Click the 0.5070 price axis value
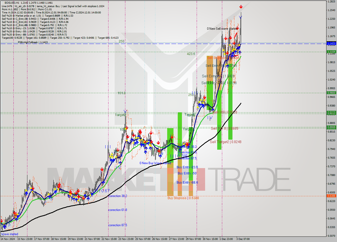Viewport: 337px width, 242px height. 331,236
